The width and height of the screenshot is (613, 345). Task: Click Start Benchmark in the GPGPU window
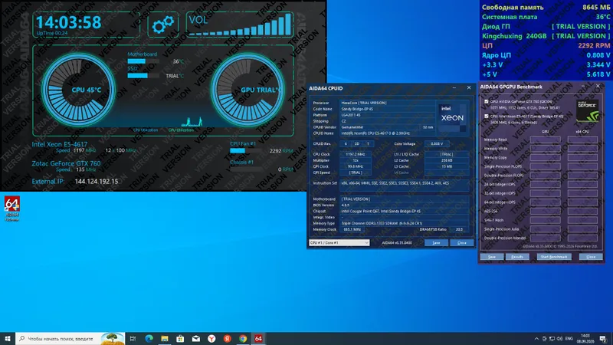[554, 257]
